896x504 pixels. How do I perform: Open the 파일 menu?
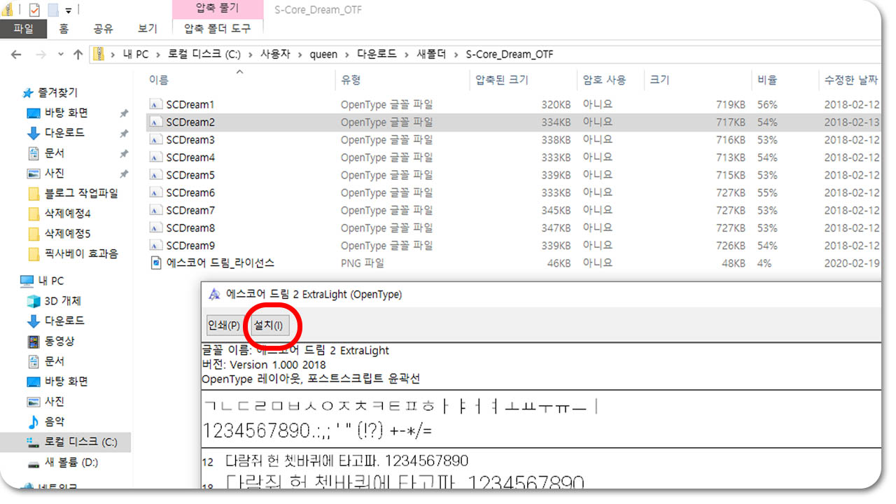coord(23,28)
